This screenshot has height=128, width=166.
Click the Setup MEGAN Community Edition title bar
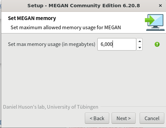(x=83, y=6)
